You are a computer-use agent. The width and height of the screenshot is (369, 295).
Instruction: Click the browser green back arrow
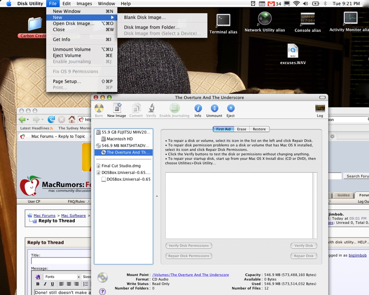(x=22, y=119)
